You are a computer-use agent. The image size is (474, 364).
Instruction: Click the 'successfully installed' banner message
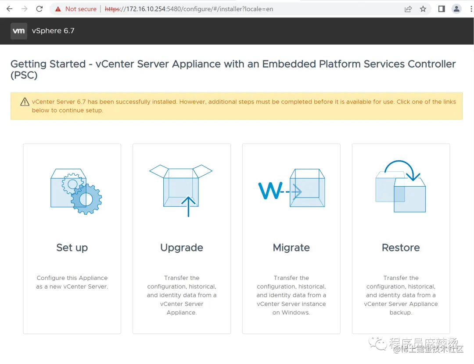(244, 106)
